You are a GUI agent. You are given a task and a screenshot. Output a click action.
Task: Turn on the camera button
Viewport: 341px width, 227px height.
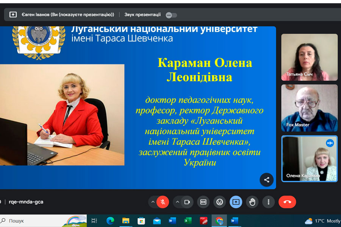point(187,202)
